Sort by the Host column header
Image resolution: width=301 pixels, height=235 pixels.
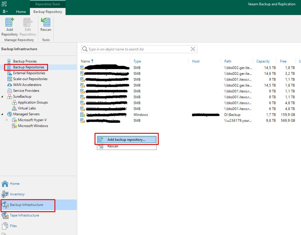point(196,61)
